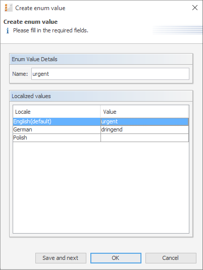203x270 pixels.
Task: Click the Localized values section header
Action: (101, 96)
